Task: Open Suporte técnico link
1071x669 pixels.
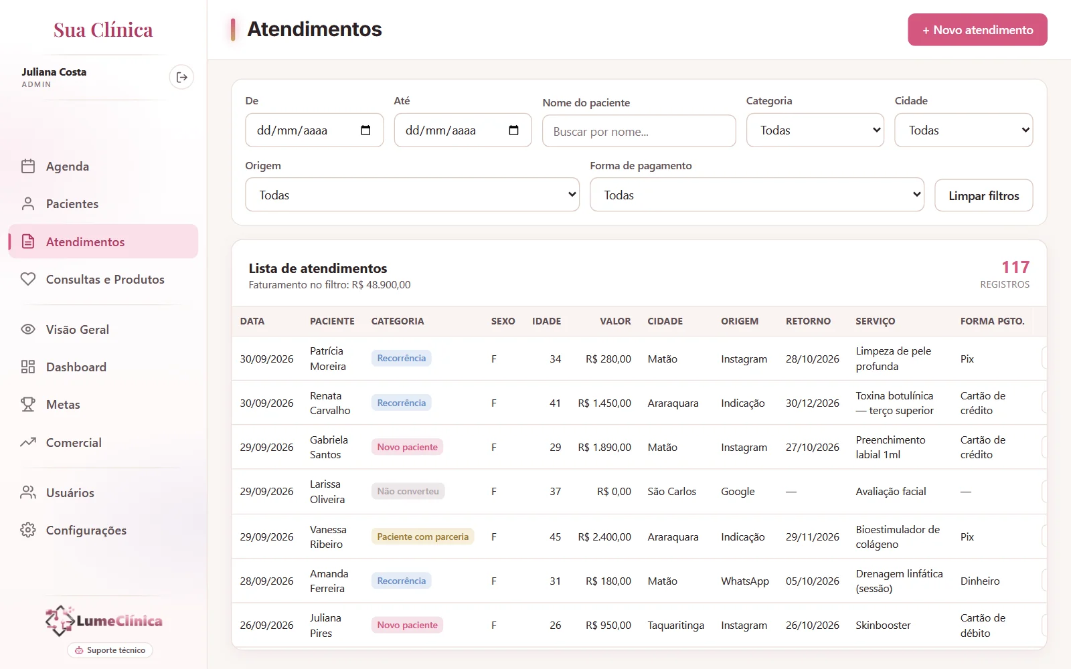Action: 110,650
